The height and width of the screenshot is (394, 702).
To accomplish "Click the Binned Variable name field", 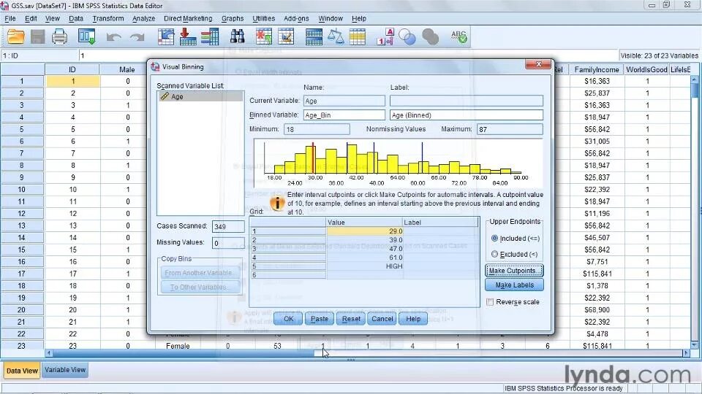I will point(344,115).
